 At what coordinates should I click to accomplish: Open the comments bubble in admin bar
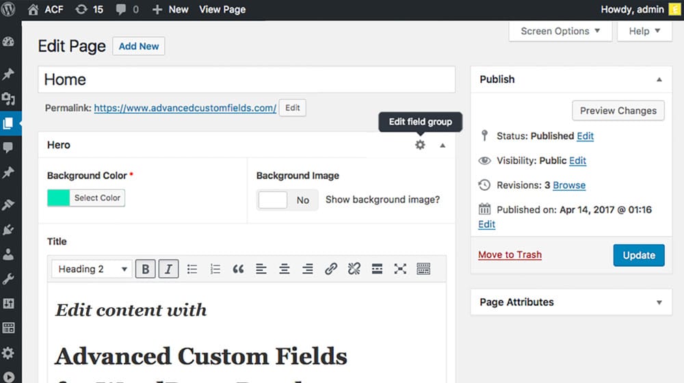(x=121, y=9)
